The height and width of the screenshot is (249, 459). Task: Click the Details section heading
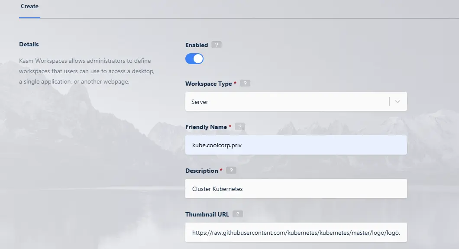pos(29,44)
